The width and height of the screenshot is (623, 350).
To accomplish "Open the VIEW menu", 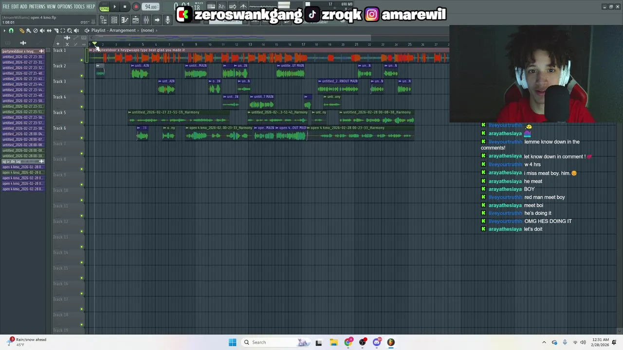I will [x=51, y=6].
